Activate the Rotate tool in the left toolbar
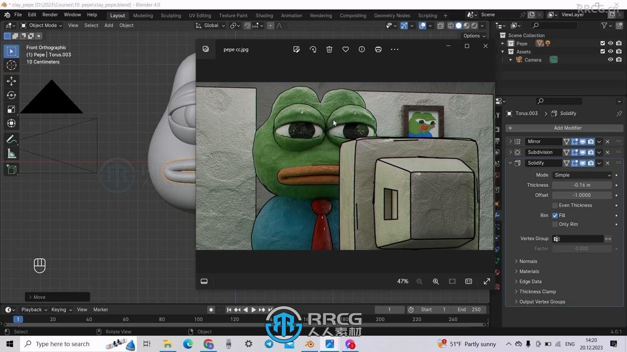The height and width of the screenshot is (352, 627). tap(11, 95)
